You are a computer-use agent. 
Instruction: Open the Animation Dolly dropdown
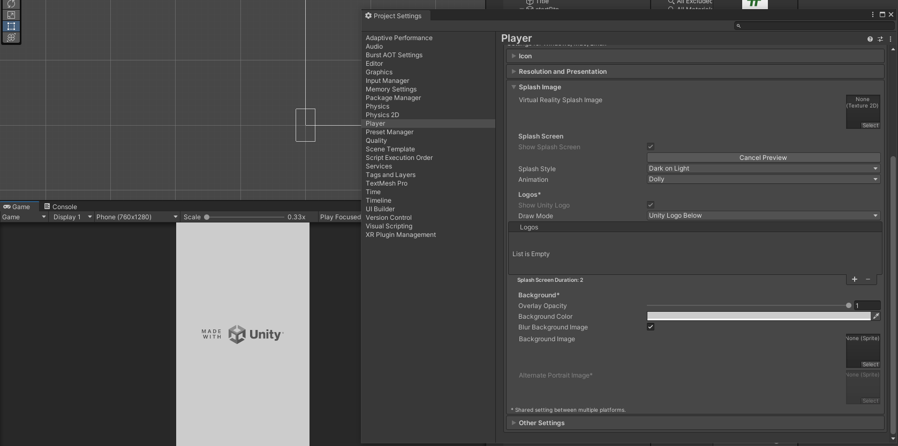pyautogui.click(x=764, y=179)
